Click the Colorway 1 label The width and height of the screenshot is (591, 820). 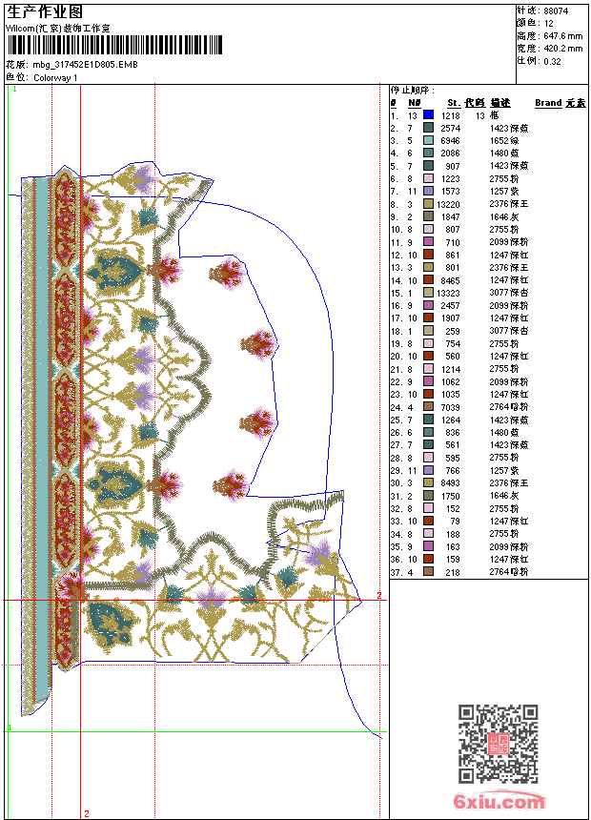(55, 78)
